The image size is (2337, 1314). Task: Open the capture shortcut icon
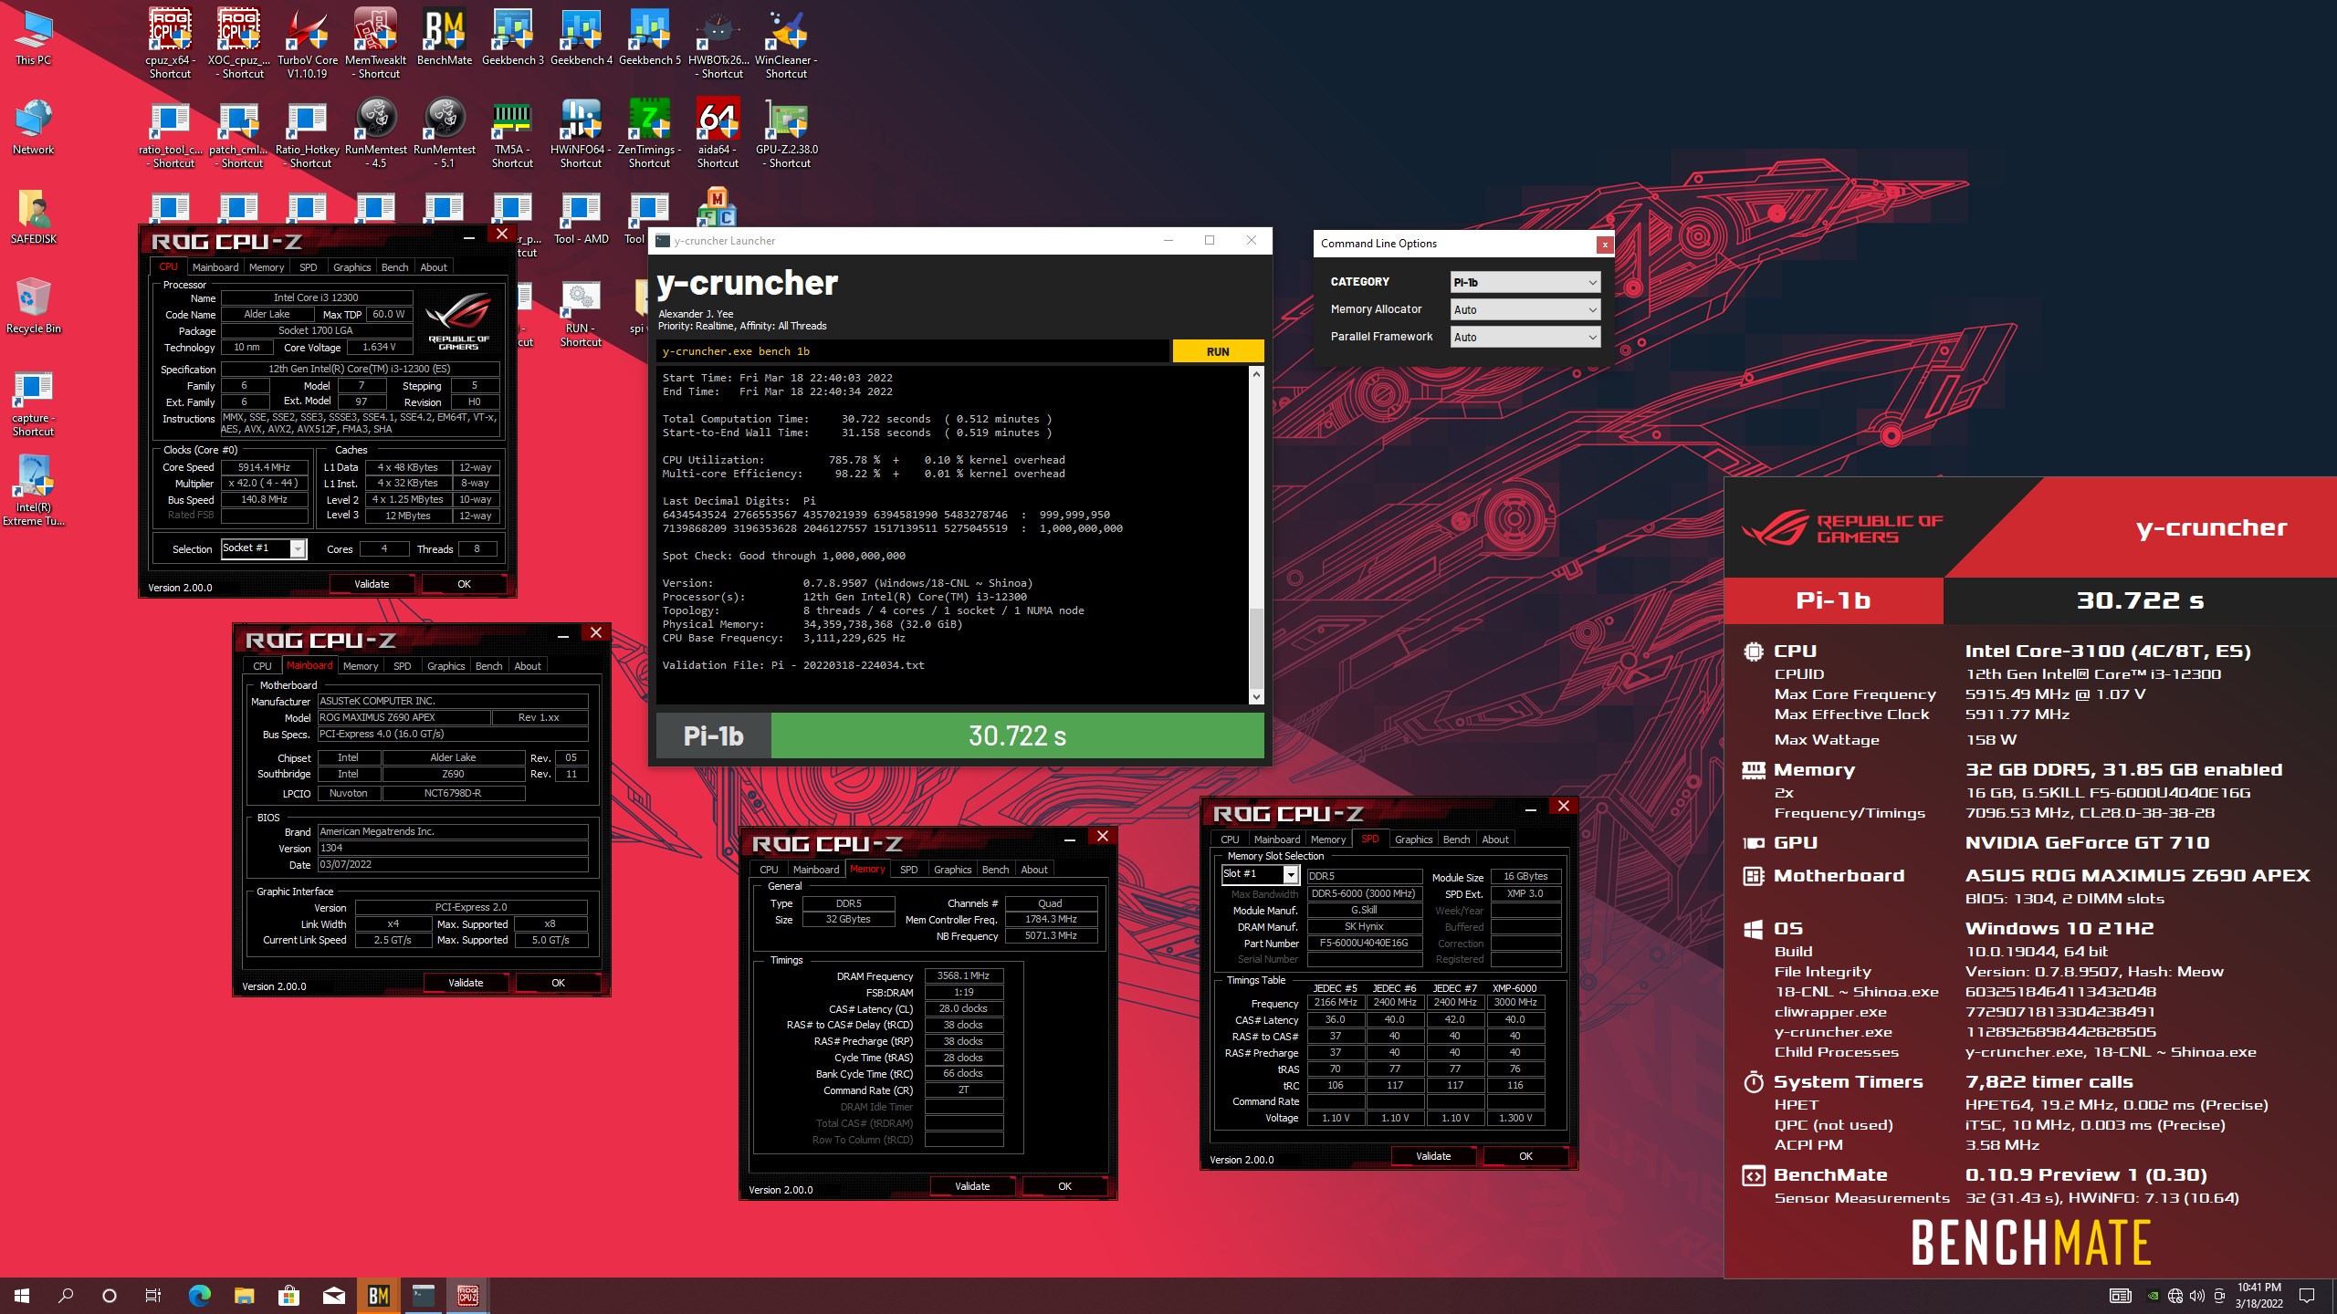click(x=34, y=403)
